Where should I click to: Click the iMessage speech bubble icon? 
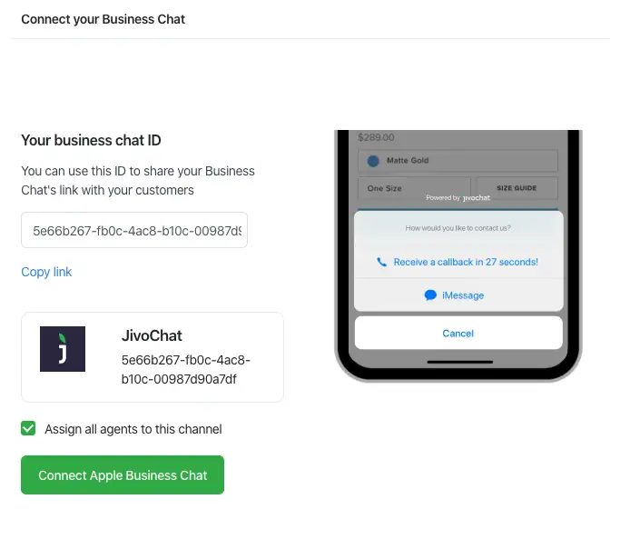[x=430, y=295]
